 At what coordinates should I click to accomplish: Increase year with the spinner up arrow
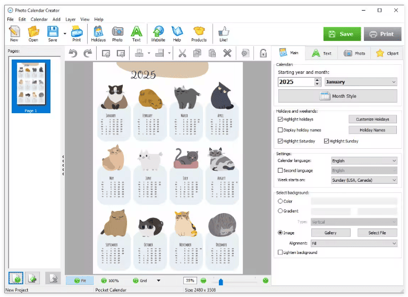point(317,80)
